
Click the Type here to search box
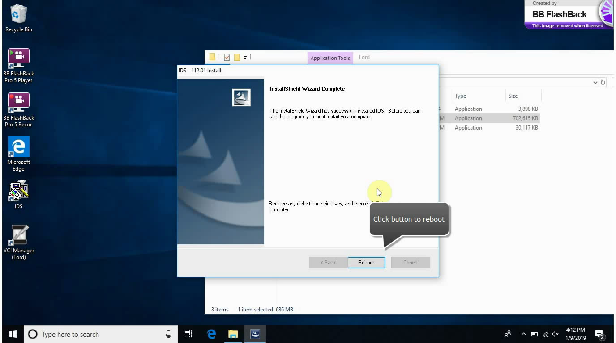[x=100, y=334]
